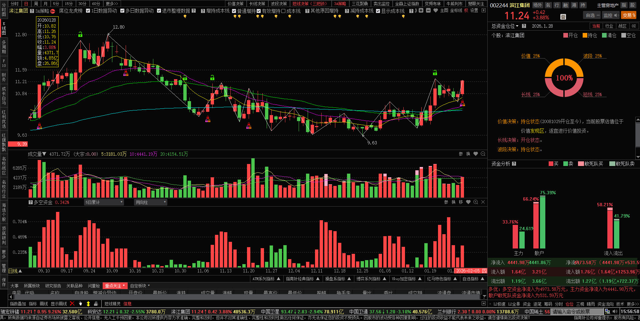Click the heart icon in volume panel header

[476, 154]
